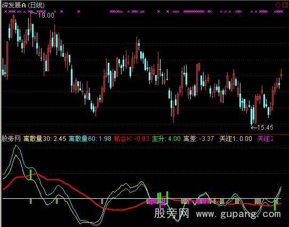This screenshot has width=289, height=227.
Task: Select the 粘合K: -0.93 indicator label
Action: point(131,139)
